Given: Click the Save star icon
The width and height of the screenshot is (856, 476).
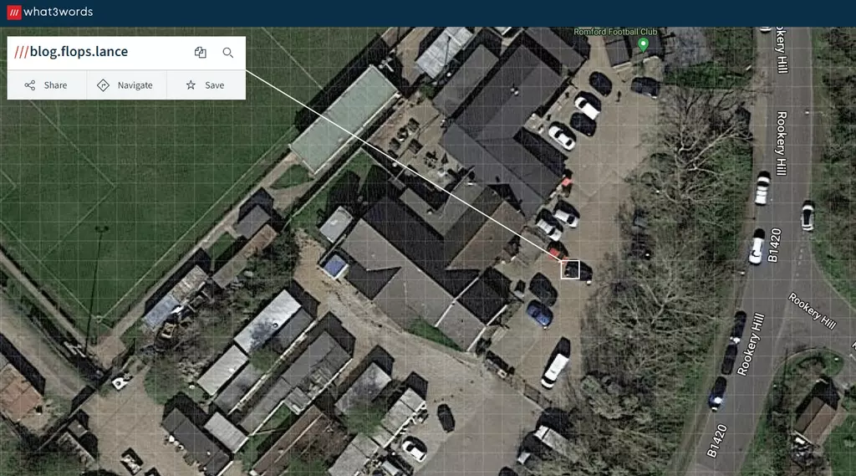Looking at the screenshot, I should 191,85.
